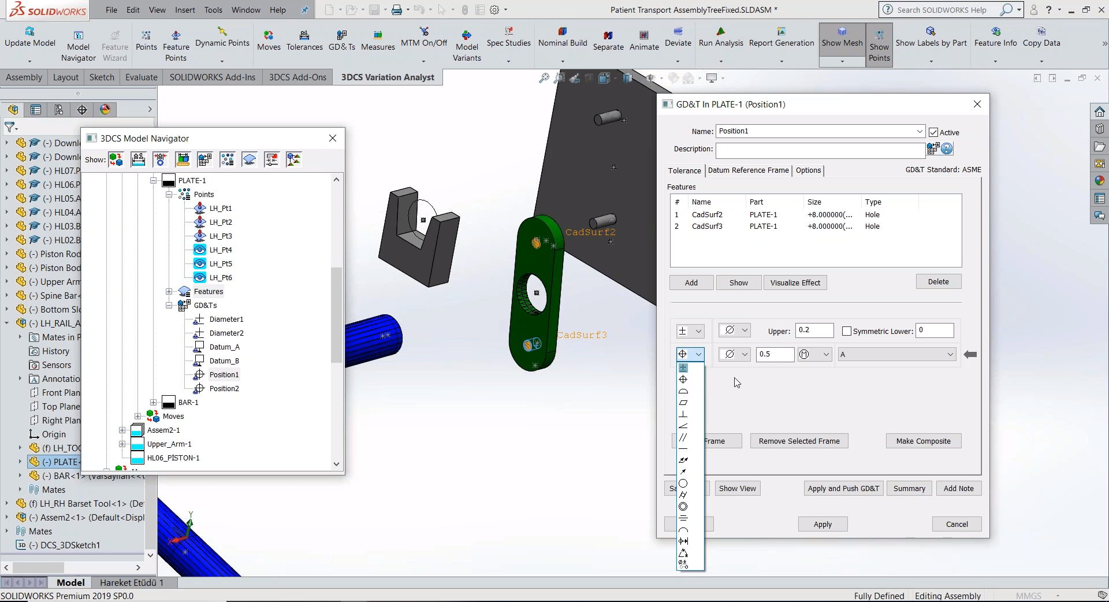1109x602 pixels.
Task: Enable Symmetric Lower tolerance
Action: tap(847, 331)
